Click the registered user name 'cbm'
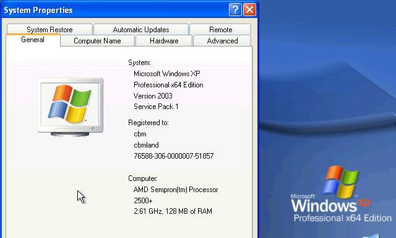The image size is (396, 238). pyautogui.click(x=140, y=134)
